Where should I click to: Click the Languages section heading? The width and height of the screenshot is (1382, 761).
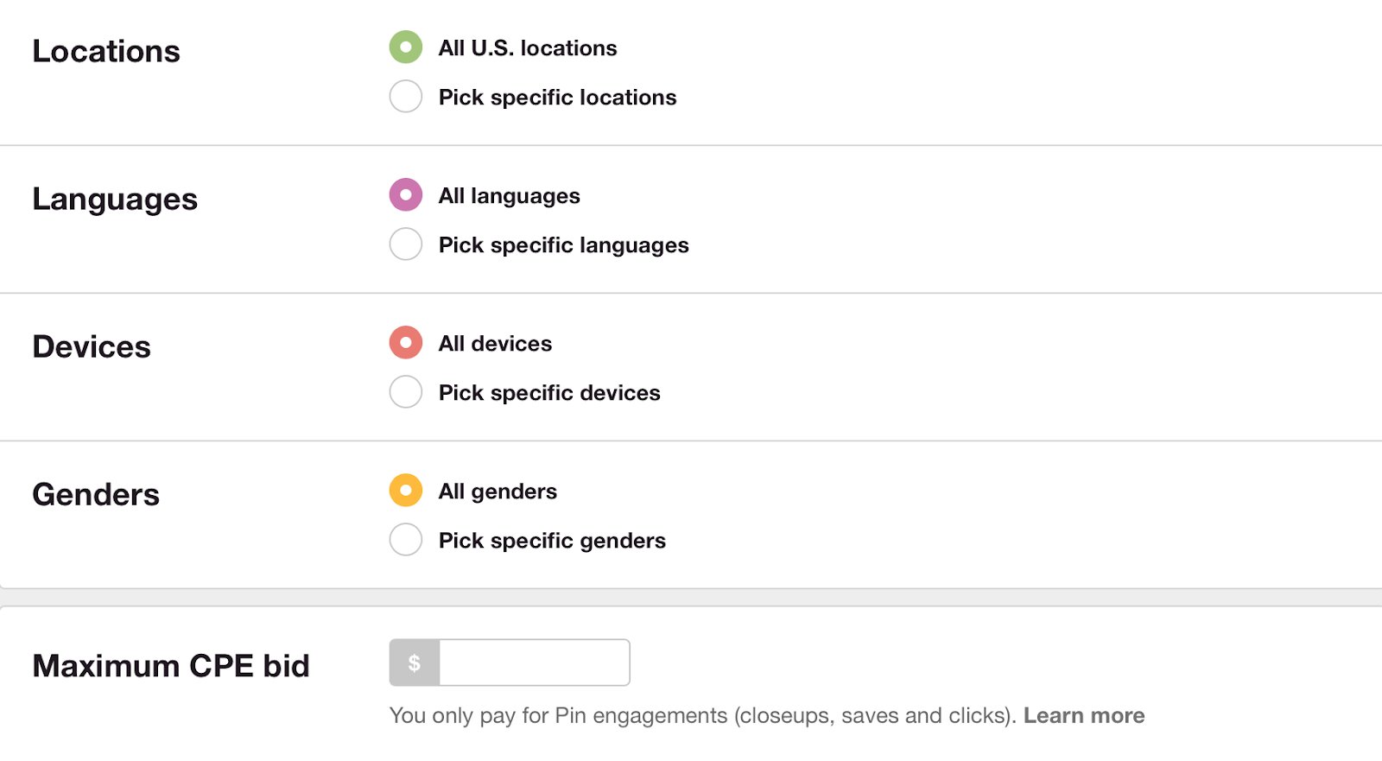[x=115, y=200]
